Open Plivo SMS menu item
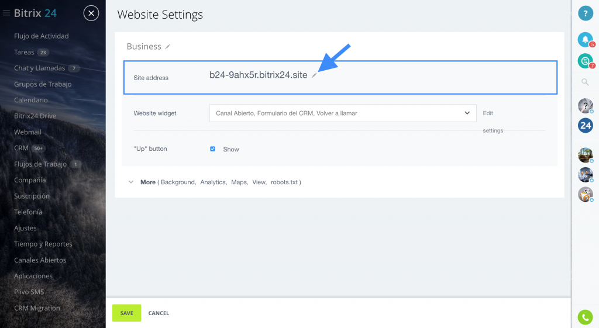 click(x=29, y=292)
